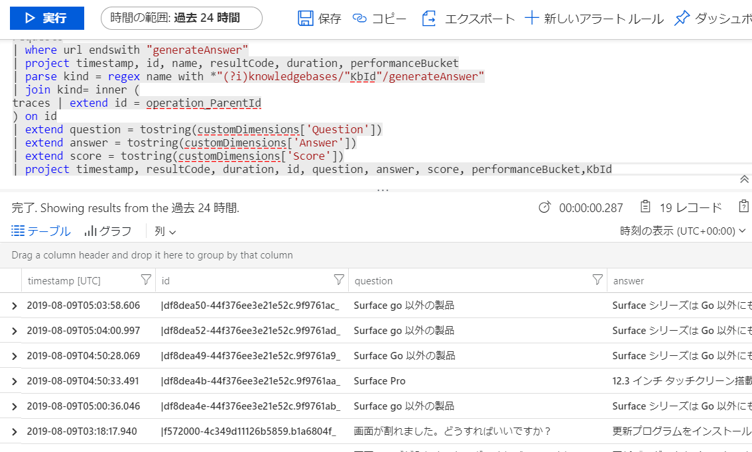Sort by question column header
This screenshot has height=452, width=752.
point(373,281)
